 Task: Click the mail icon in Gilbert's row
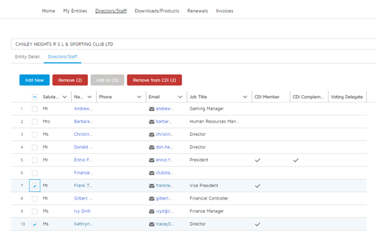point(152,199)
